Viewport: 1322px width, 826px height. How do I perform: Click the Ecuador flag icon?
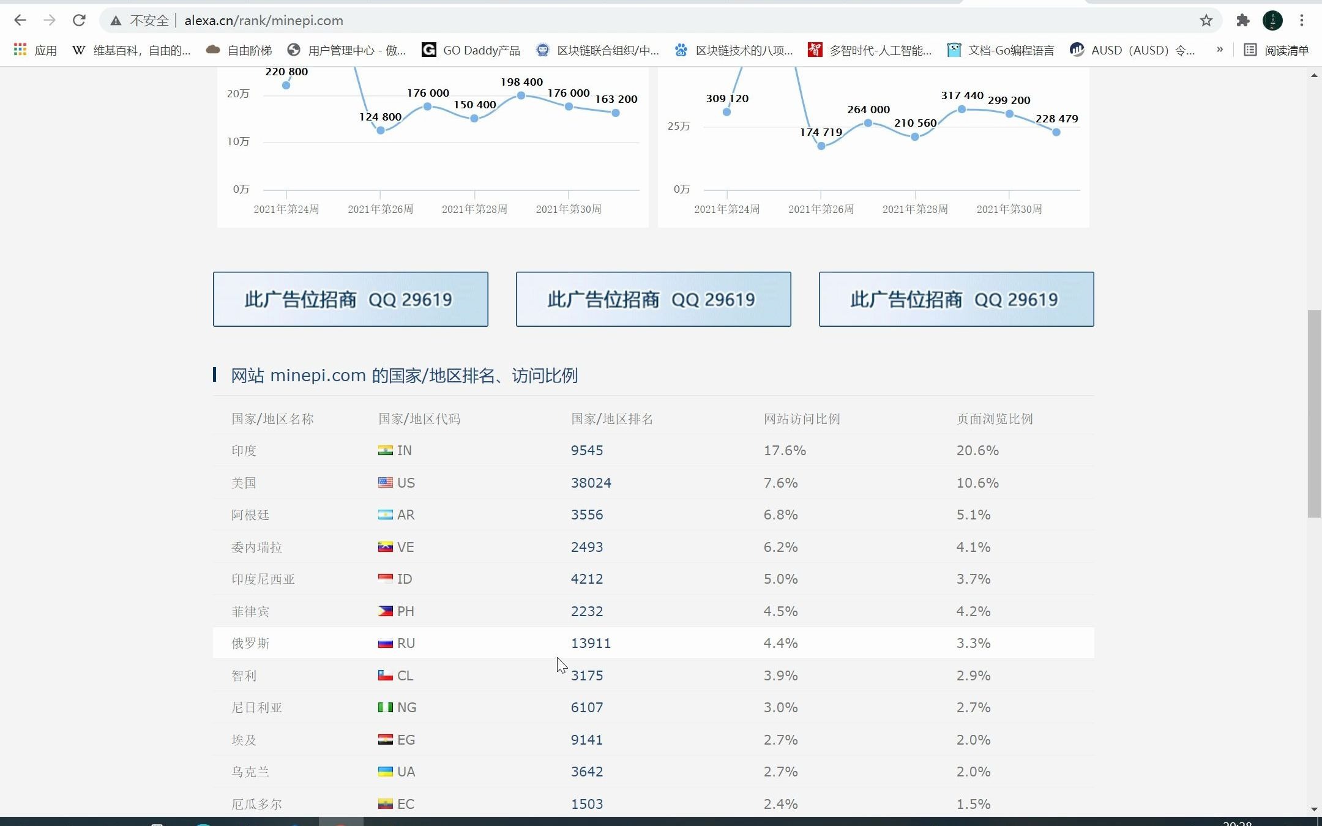[x=386, y=804]
